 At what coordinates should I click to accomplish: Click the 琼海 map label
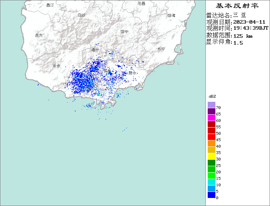point(172,16)
